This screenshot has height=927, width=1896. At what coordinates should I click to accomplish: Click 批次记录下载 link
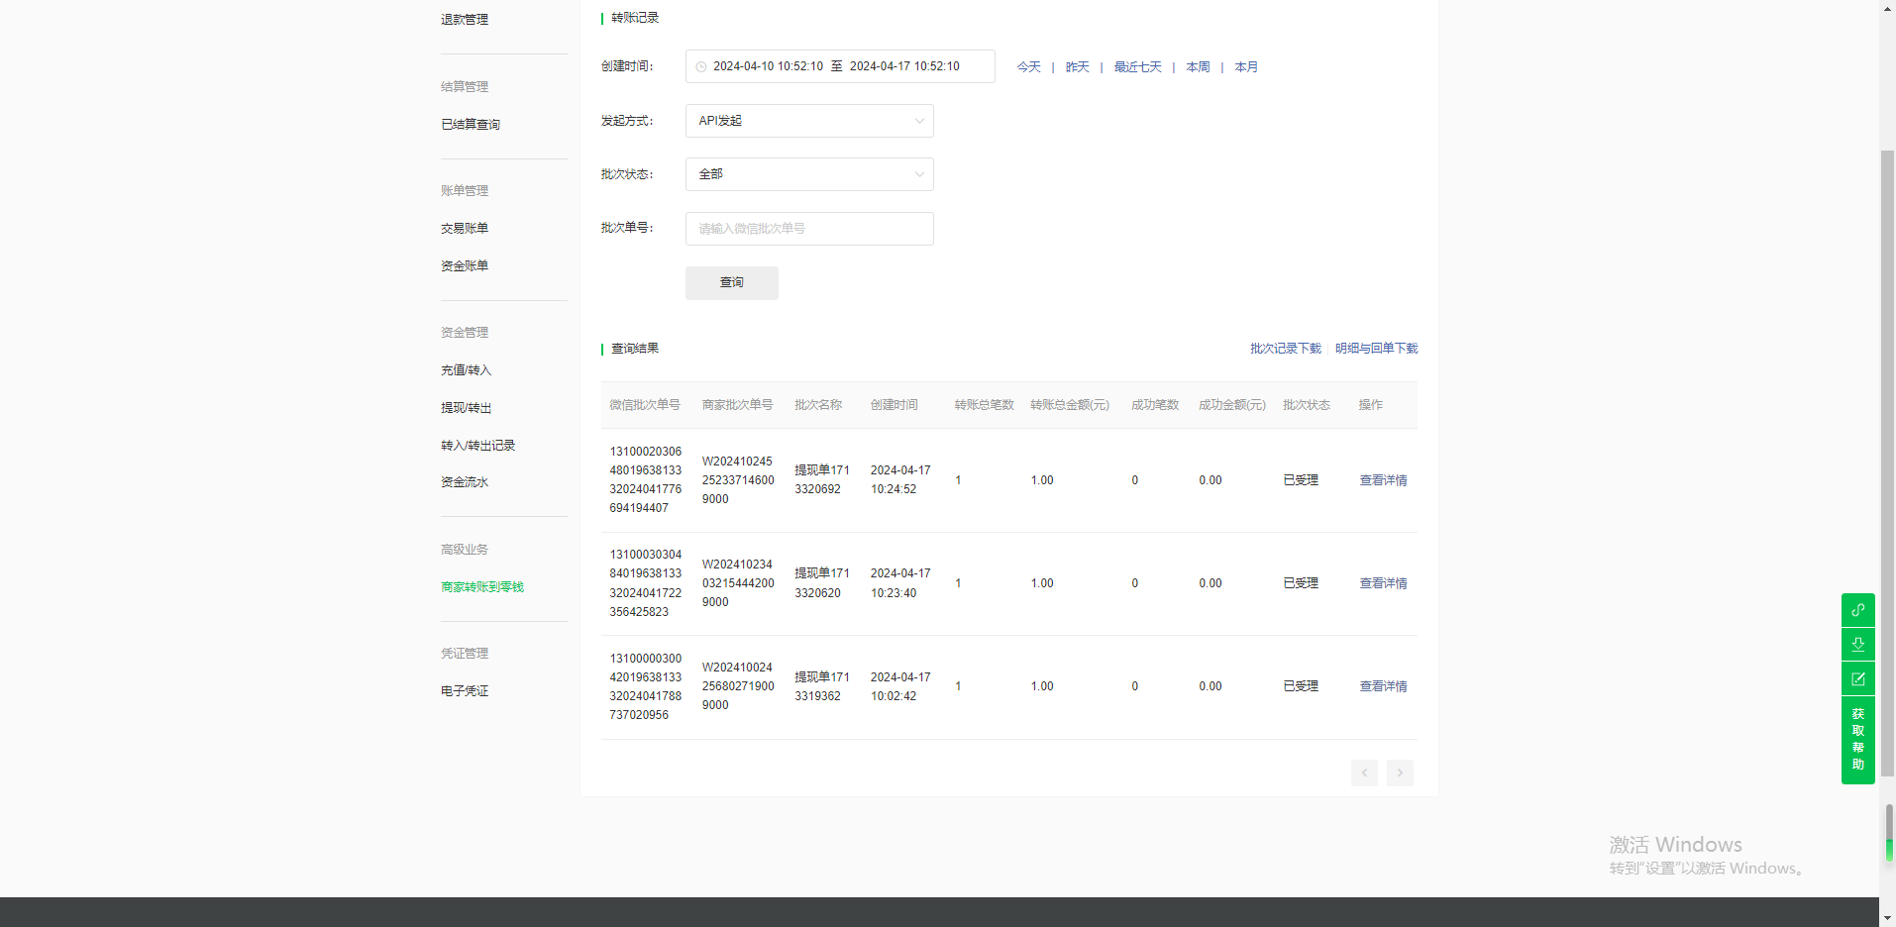point(1286,349)
